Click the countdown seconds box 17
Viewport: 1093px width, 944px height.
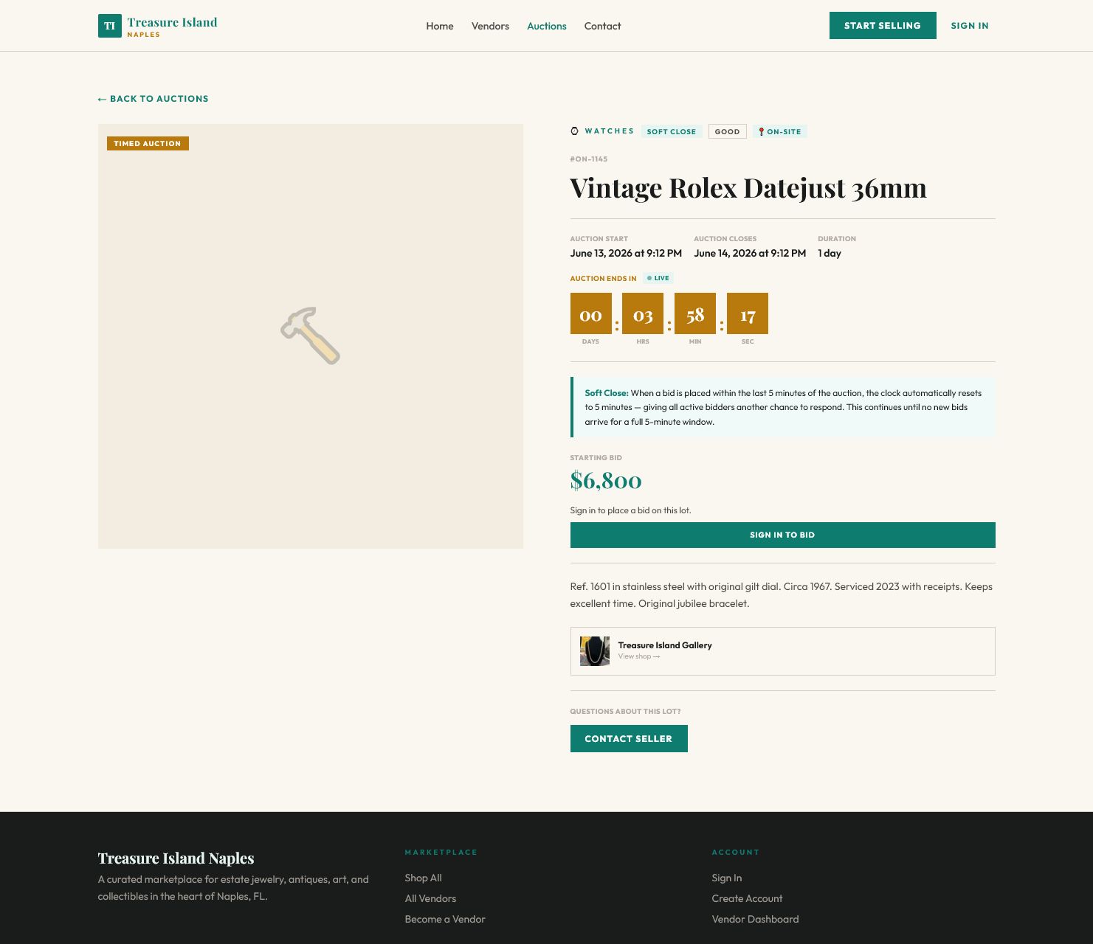pos(748,313)
